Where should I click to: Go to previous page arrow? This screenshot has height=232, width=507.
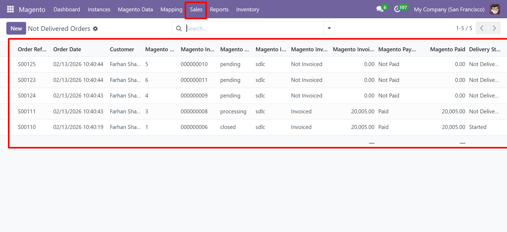pos(482,28)
